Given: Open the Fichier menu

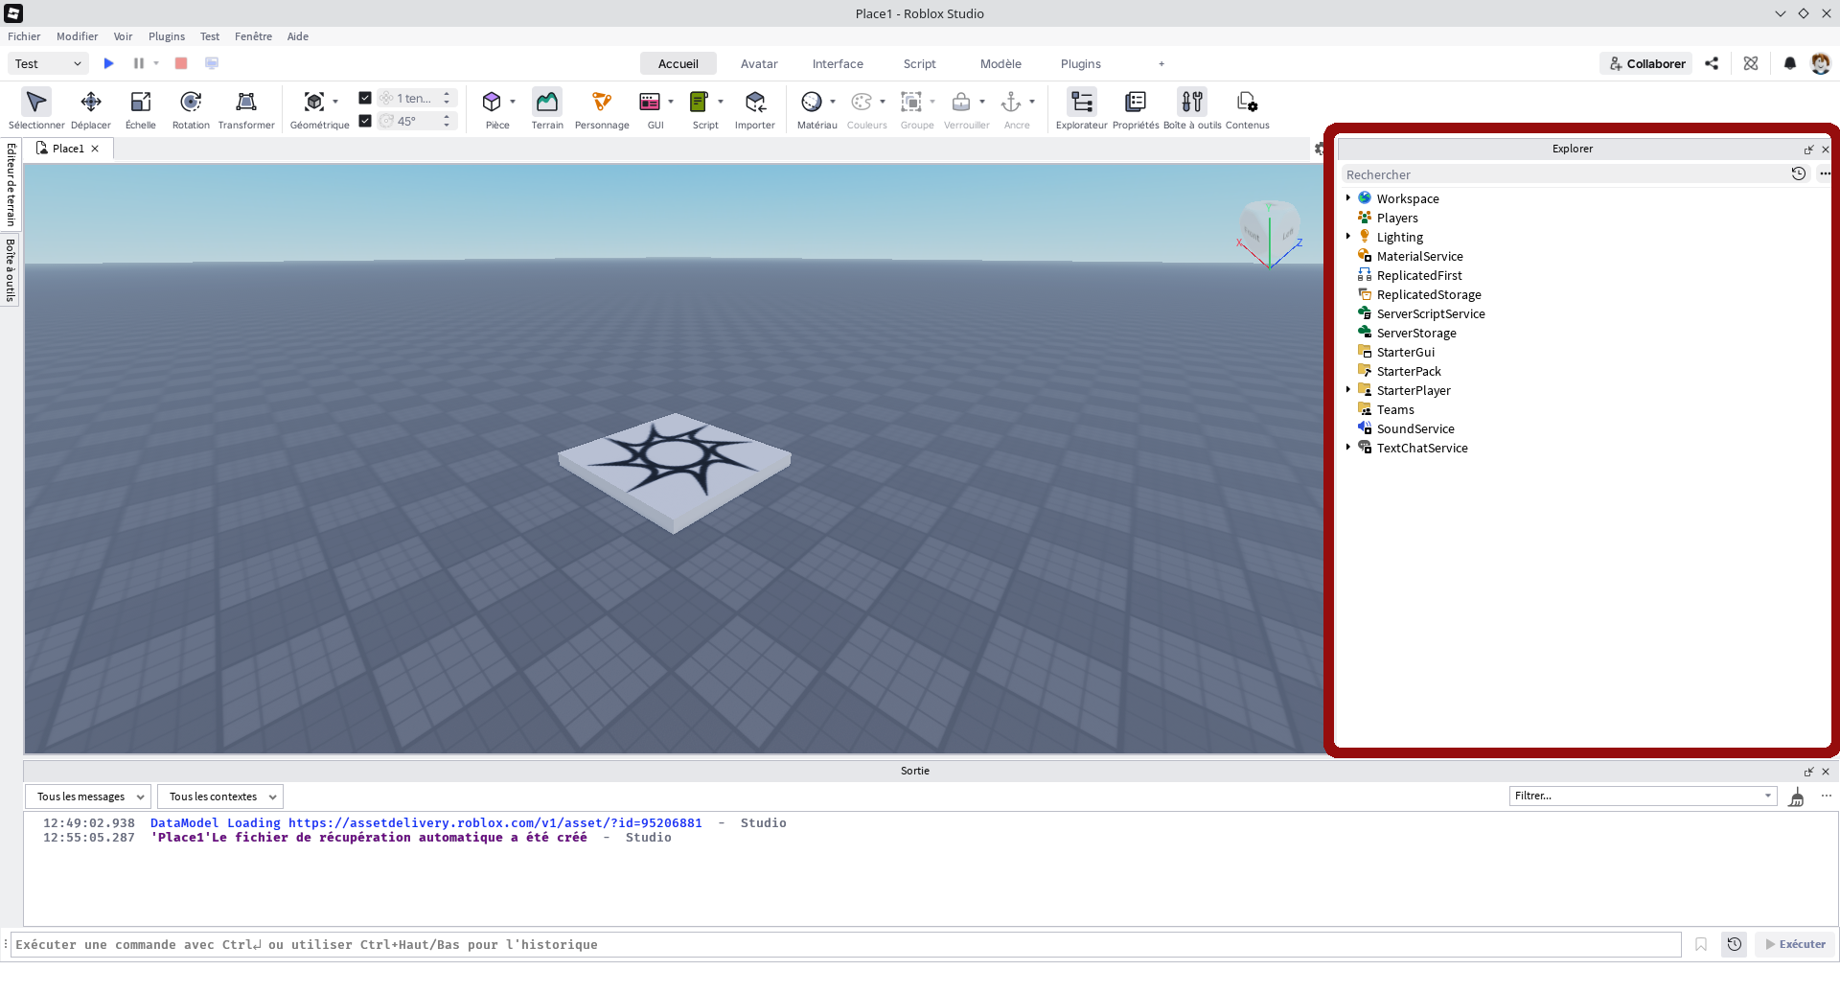Looking at the screenshot, I should 24,36.
